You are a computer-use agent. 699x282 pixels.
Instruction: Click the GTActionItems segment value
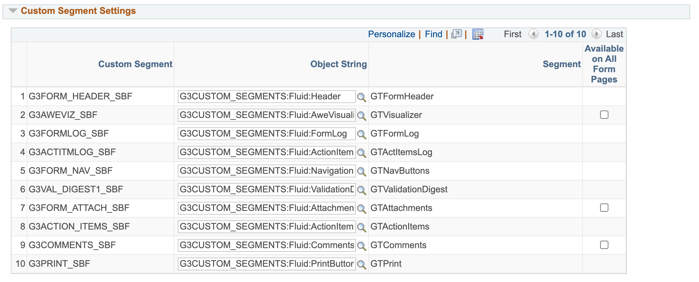pos(400,227)
